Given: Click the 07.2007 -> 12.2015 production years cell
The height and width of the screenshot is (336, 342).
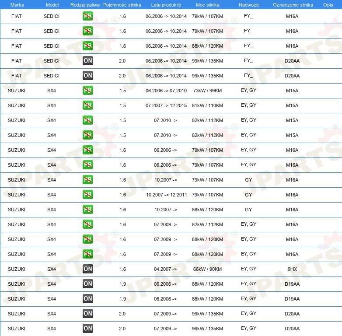Looking at the screenshot, I should (x=166, y=105).
